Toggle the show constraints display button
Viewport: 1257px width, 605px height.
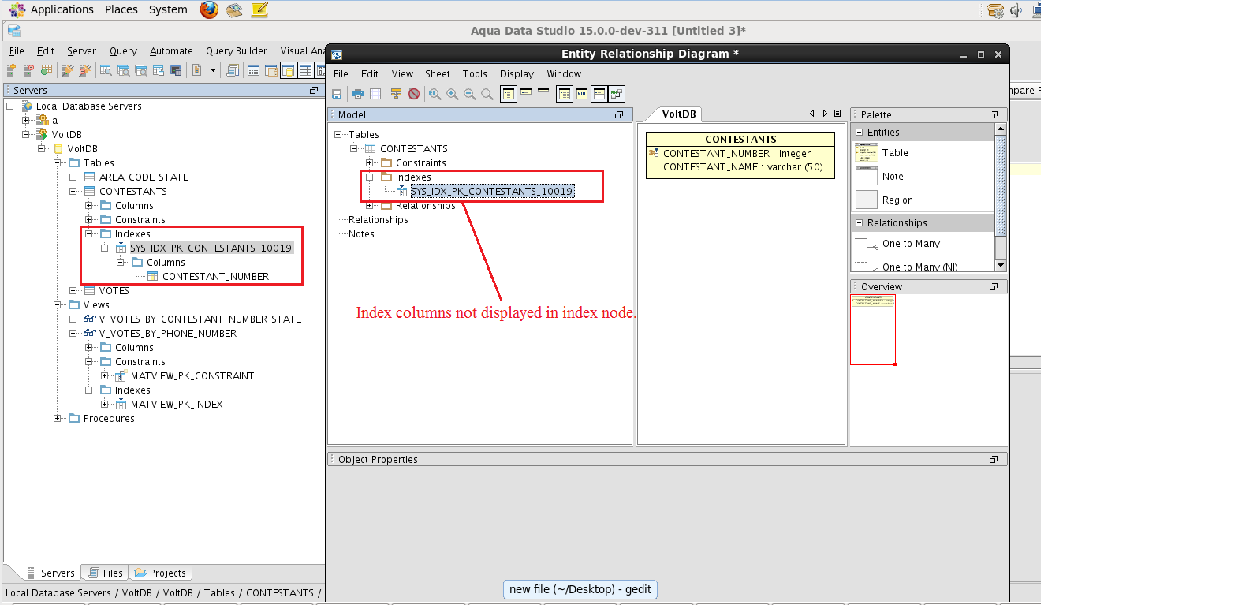pos(599,94)
